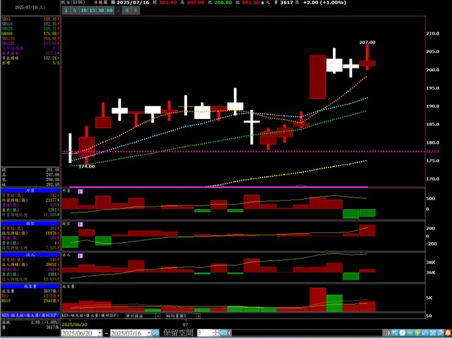The width and height of the screenshot is (452, 338).
Task: Open the end date 2025/07/16 dropdown
Action: tap(149, 333)
